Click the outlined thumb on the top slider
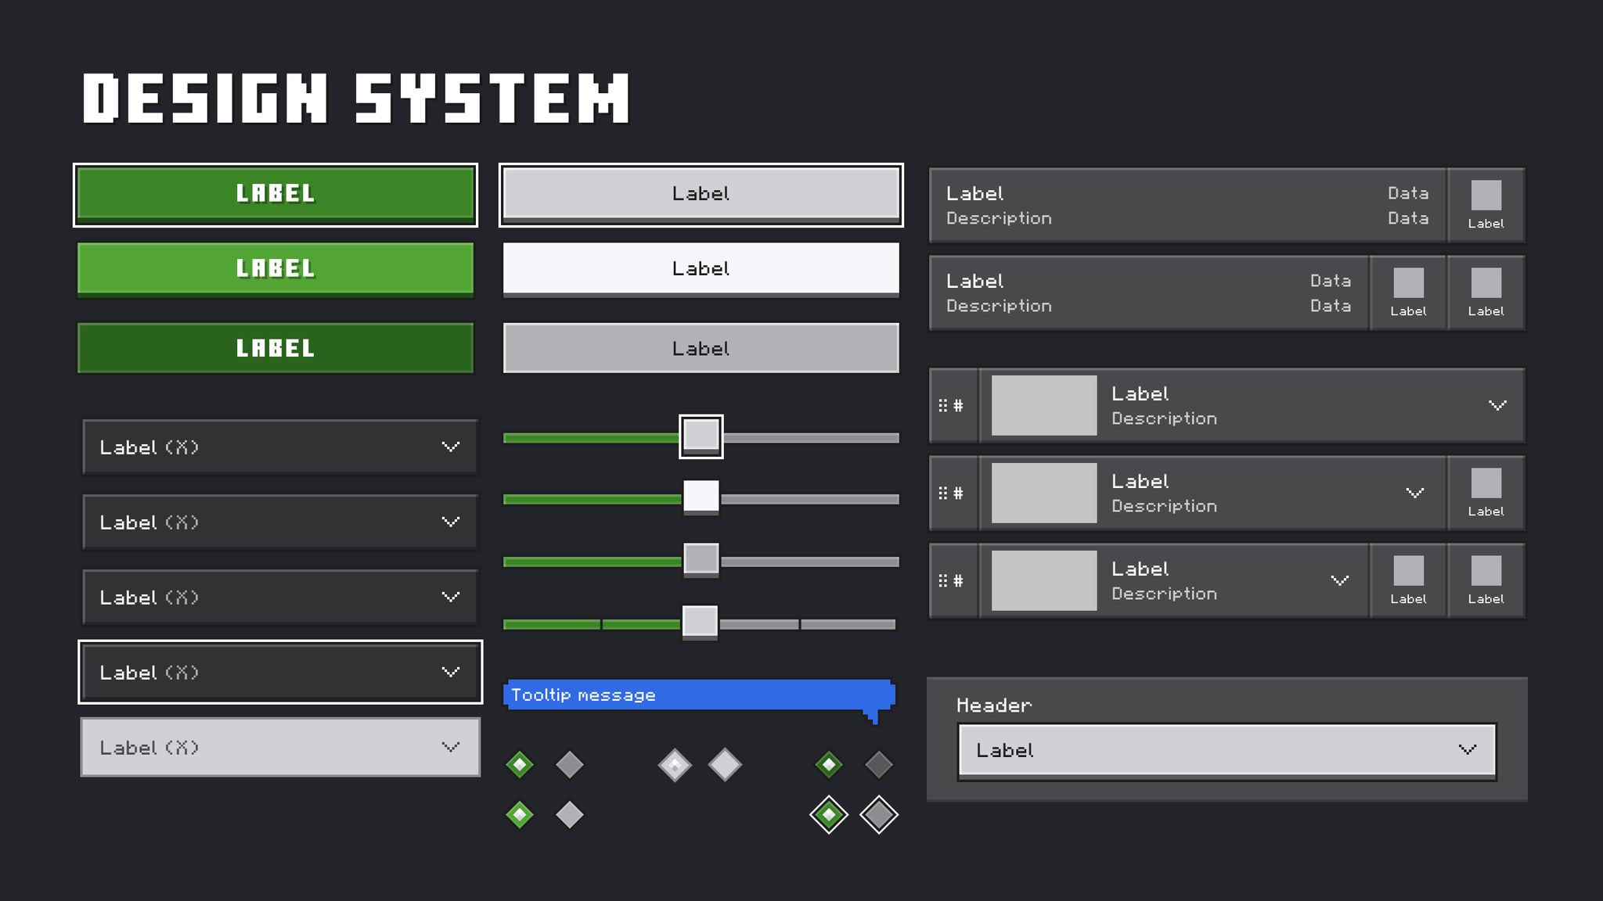This screenshot has height=901, width=1603. 701,436
